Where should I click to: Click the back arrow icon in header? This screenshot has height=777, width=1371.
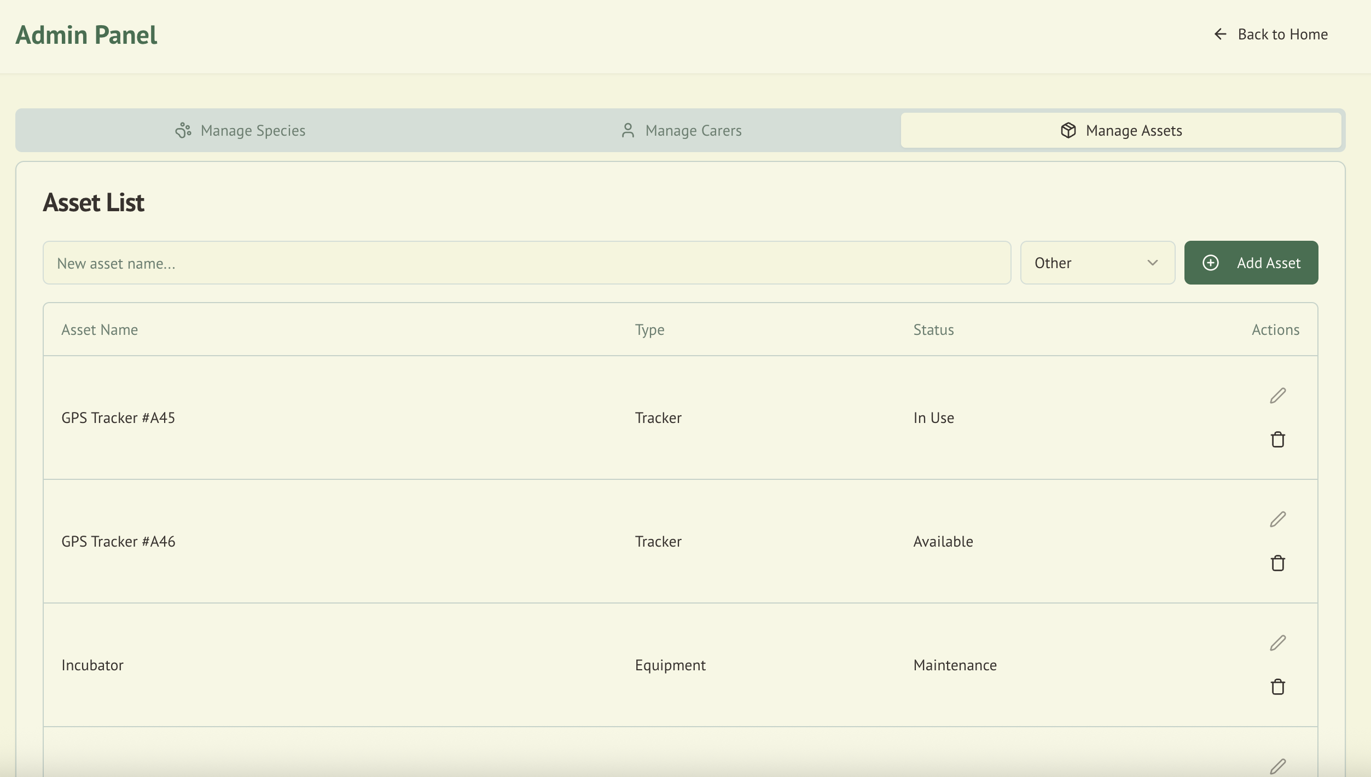(x=1220, y=34)
